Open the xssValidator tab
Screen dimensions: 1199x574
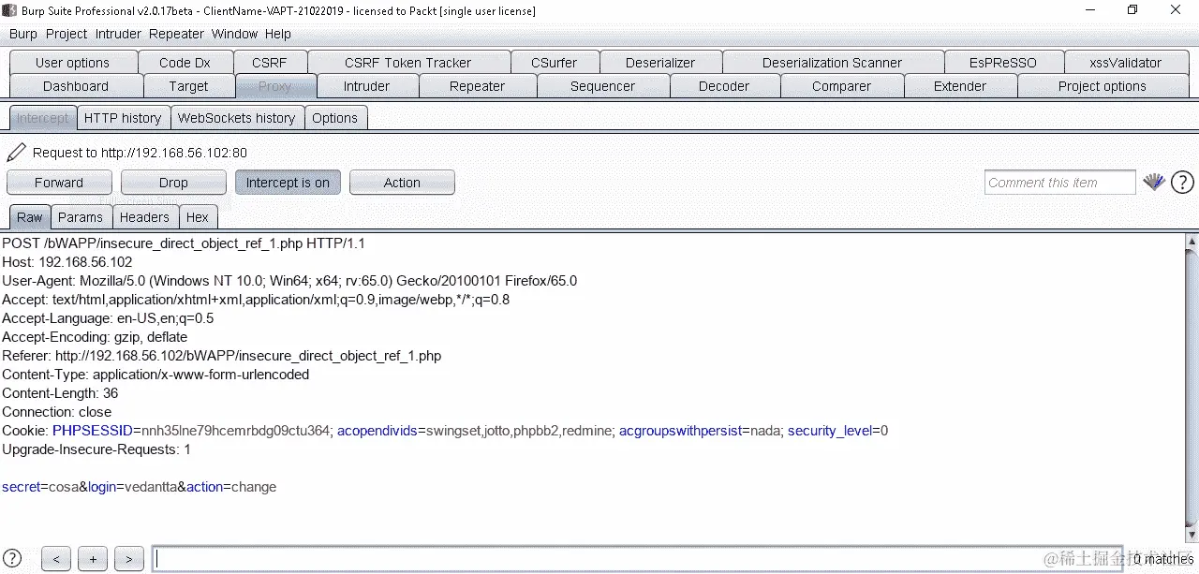1126,63
